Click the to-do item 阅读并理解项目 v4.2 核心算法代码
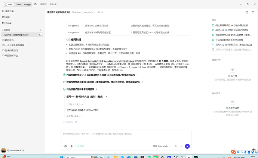Screen dimensions: 258x158 [x=232, y=25]
